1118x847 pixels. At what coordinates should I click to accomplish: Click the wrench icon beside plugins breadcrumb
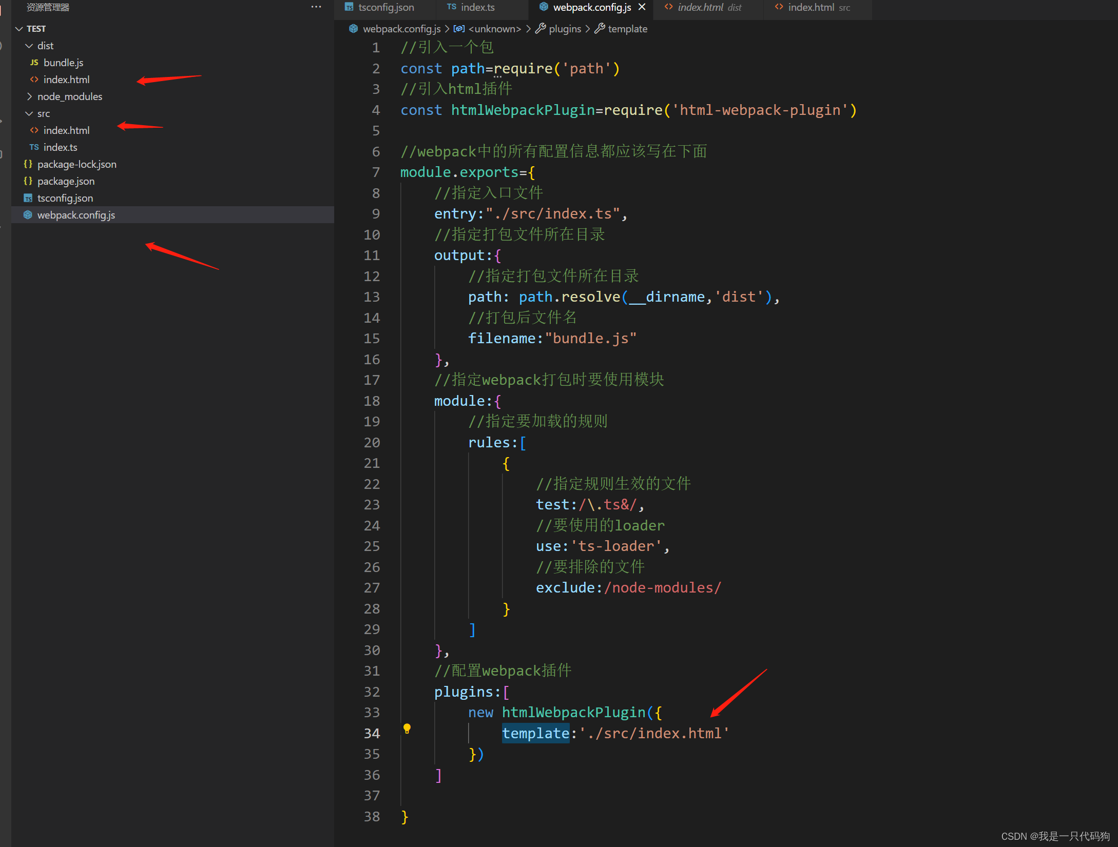(540, 29)
